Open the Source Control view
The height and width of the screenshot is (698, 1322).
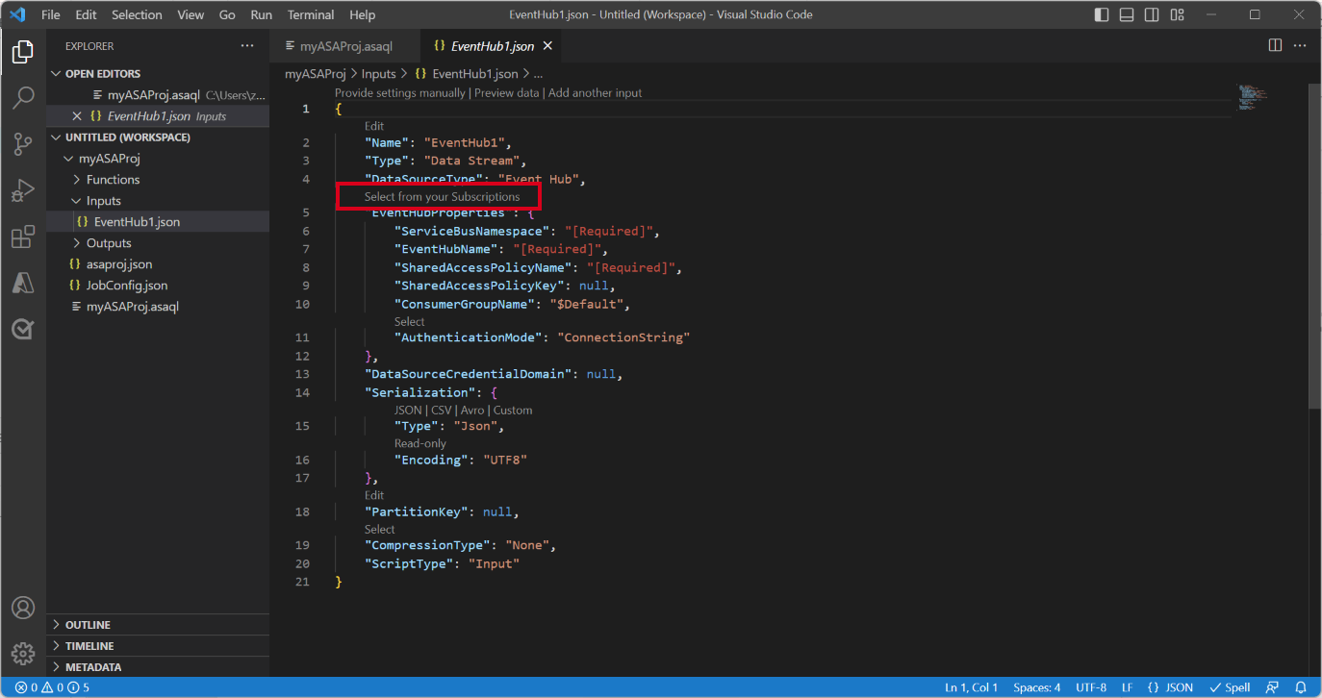[23, 143]
